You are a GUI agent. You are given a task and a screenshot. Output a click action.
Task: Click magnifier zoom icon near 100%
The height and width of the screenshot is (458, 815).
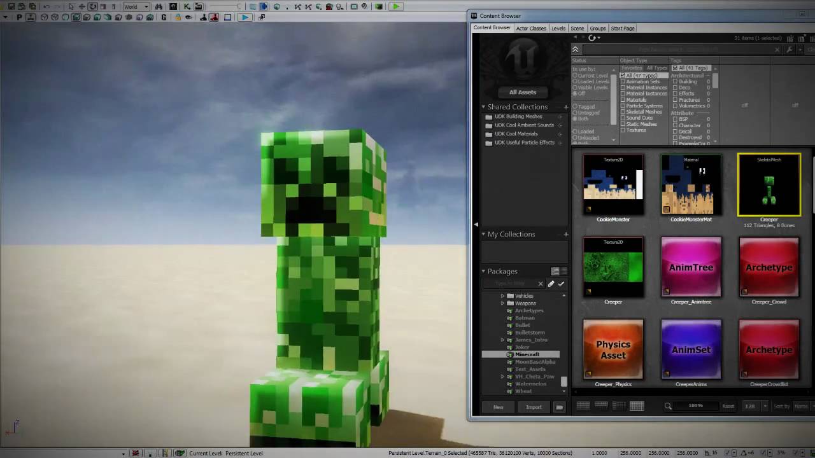668,406
